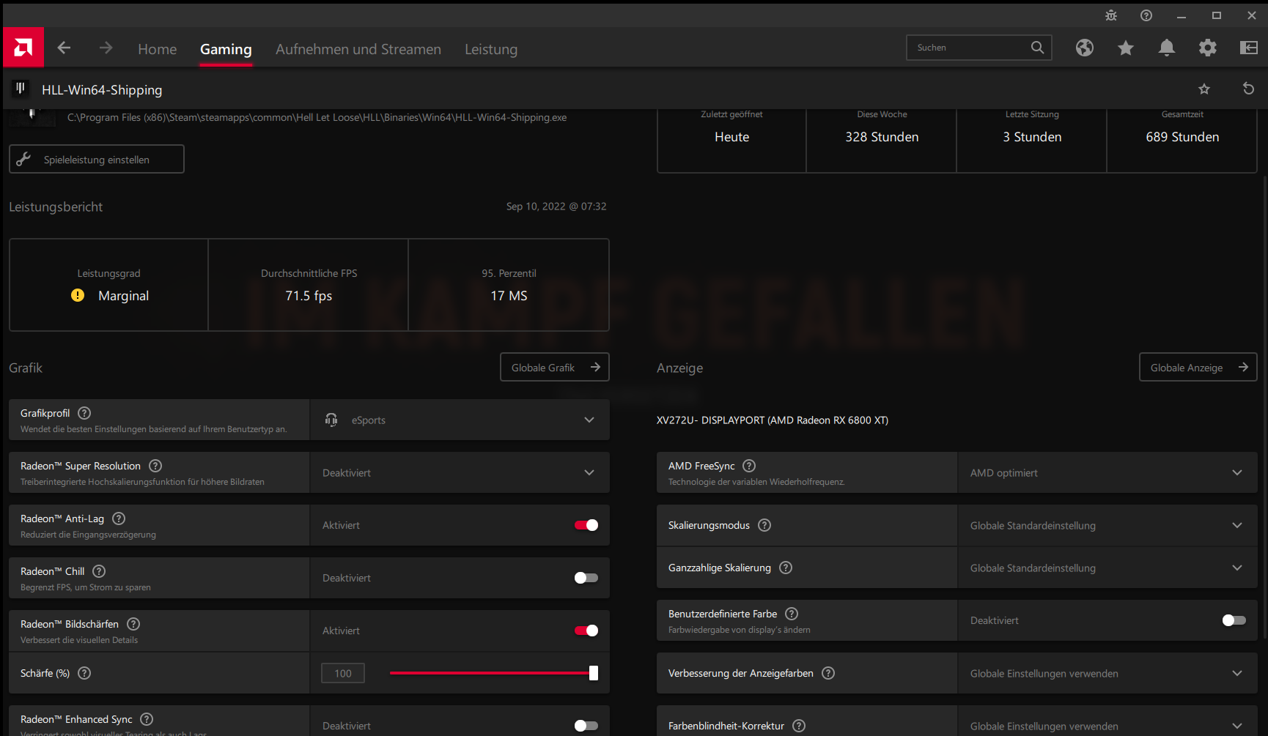Open Farbenblindheit-Korrektur dropdown
This screenshot has height=736, width=1268.
tap(1107, 721)
